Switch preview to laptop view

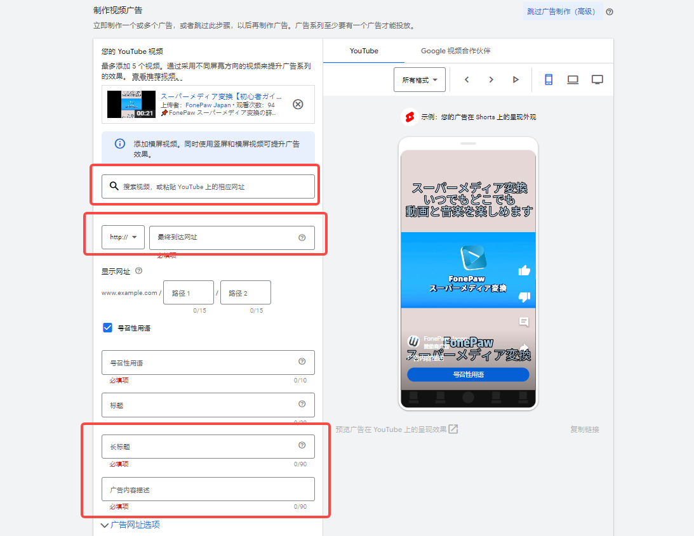[x=573, y=80]
